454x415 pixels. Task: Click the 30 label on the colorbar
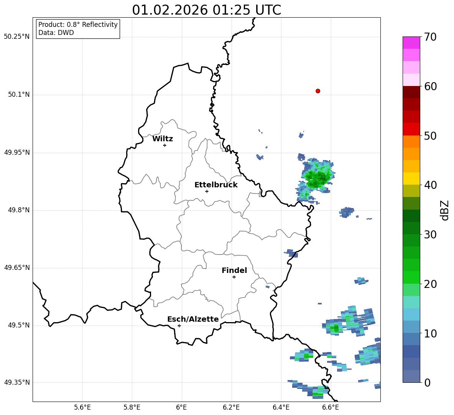coord(430,235)
